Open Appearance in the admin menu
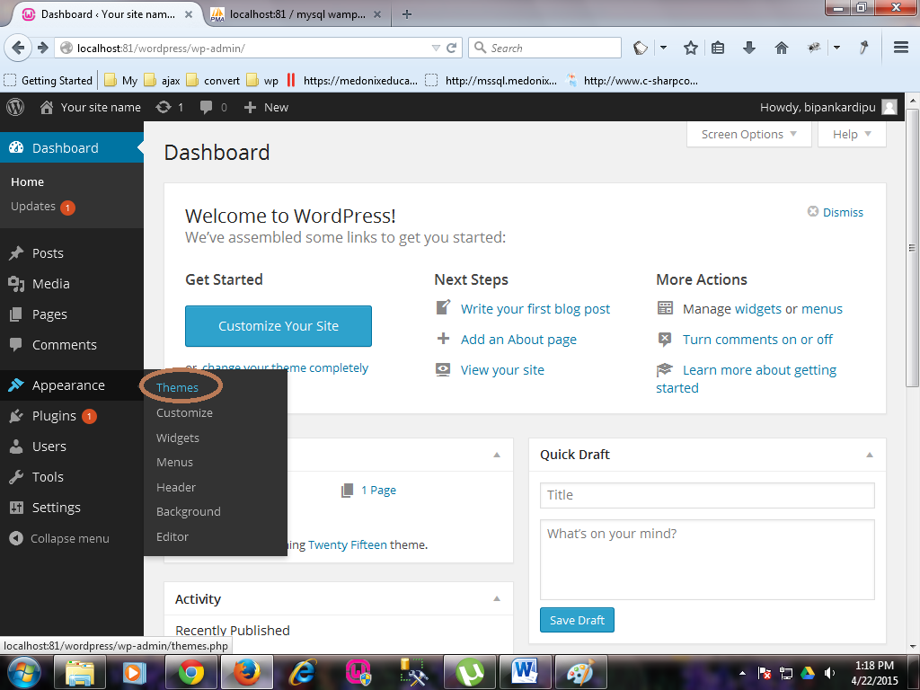This screenshot has width=920, height=690. pos(72,385)
